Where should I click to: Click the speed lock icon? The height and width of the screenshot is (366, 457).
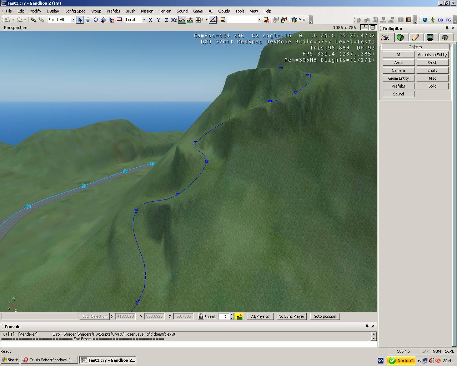pos(201,316)
